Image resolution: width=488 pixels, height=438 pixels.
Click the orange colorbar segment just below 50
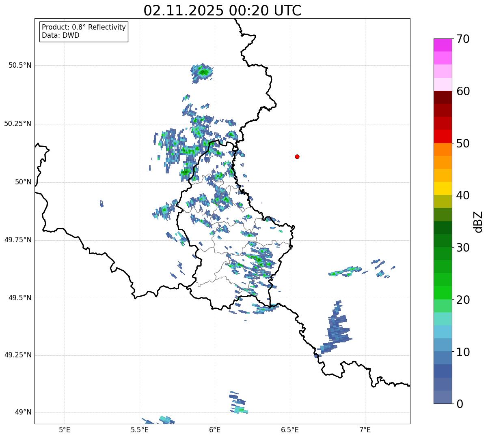[x=443, y=150]
